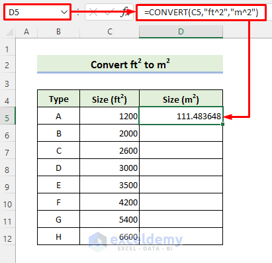
Task: Select column A header
Action: [x=26, y=32]
